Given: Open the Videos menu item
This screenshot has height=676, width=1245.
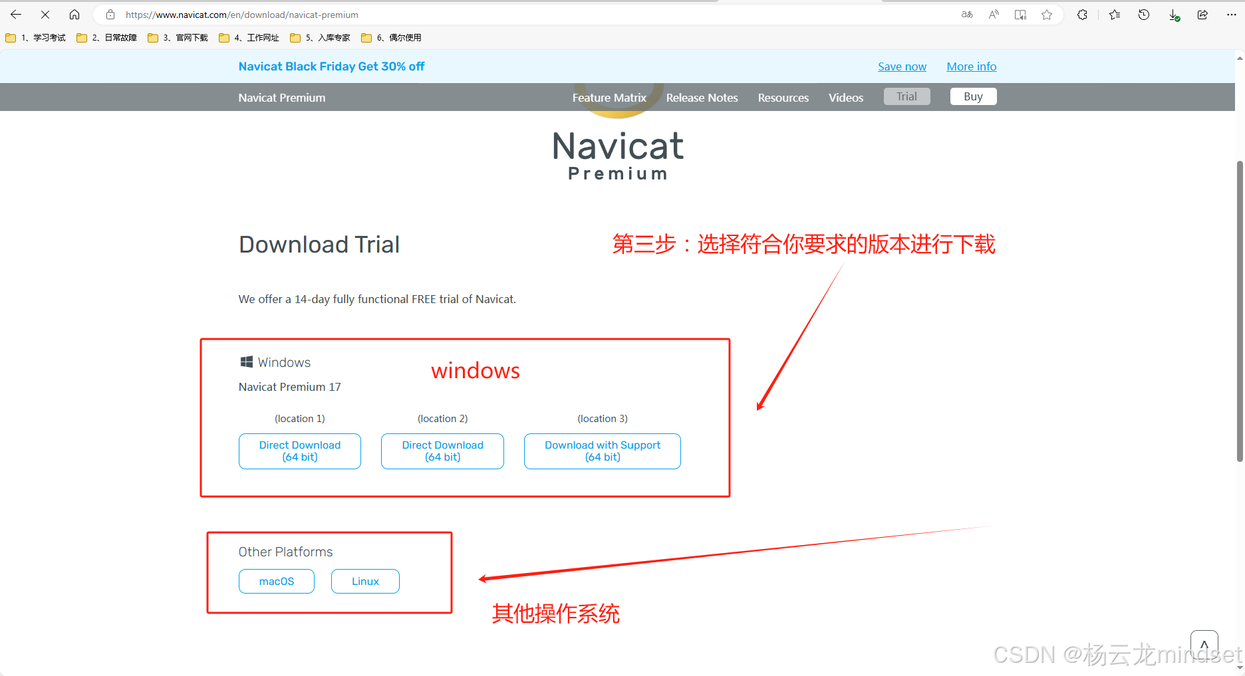Looking at the screenshot, I should tap(845, 98).
